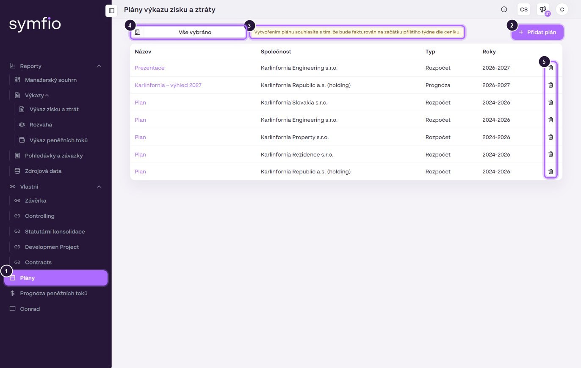Collapse the Reporty section chevron

coord(99,66)
